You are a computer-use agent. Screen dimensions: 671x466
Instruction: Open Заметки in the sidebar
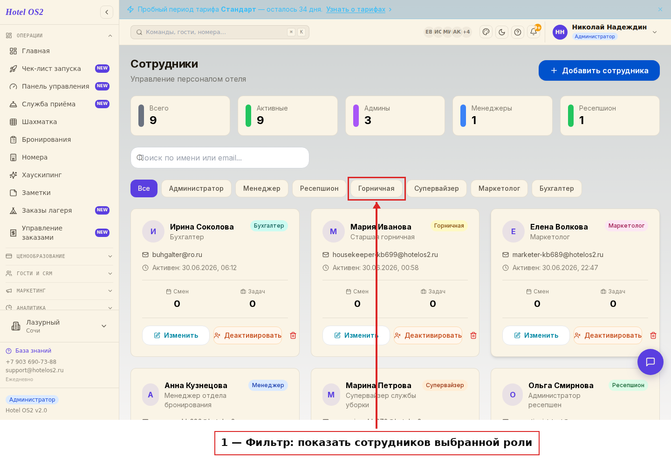[60, 193]
